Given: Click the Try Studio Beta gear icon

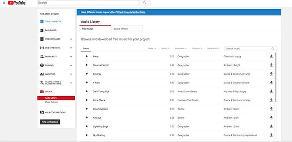Looking at the screenshot, I should pos(42,22).
